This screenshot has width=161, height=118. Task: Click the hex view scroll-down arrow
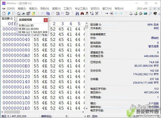(x=87, y=108)
